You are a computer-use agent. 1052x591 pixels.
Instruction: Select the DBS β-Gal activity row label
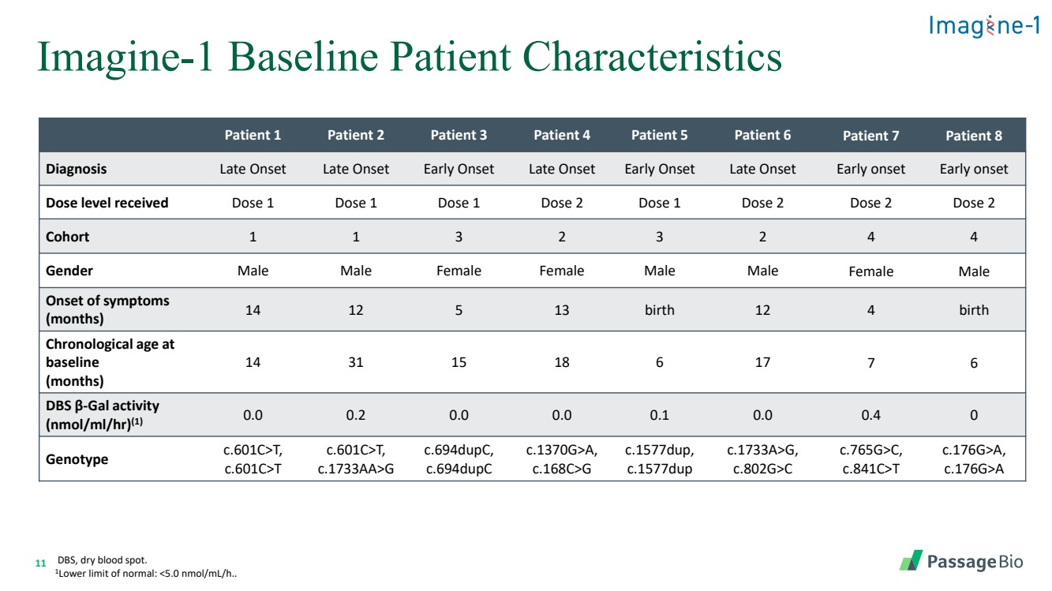point(103,414)
